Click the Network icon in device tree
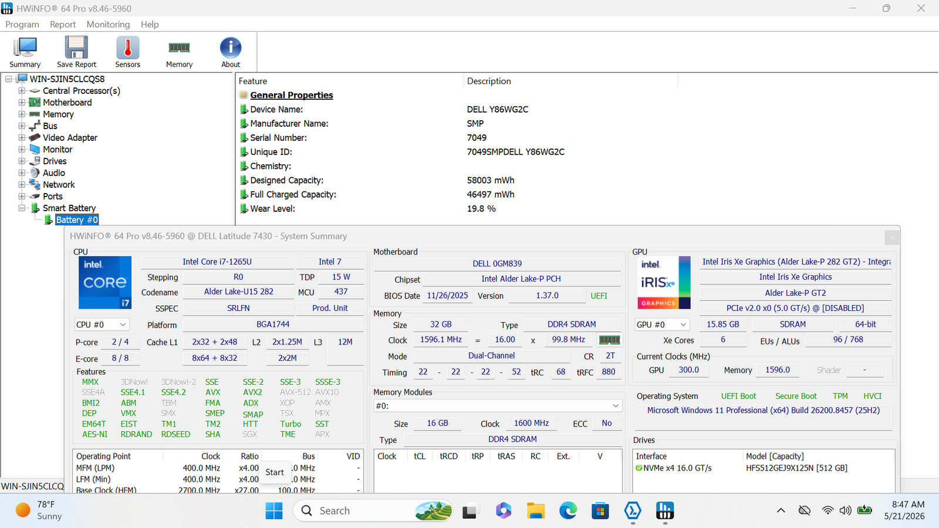The image size is (939, 528). coord(35,185)
